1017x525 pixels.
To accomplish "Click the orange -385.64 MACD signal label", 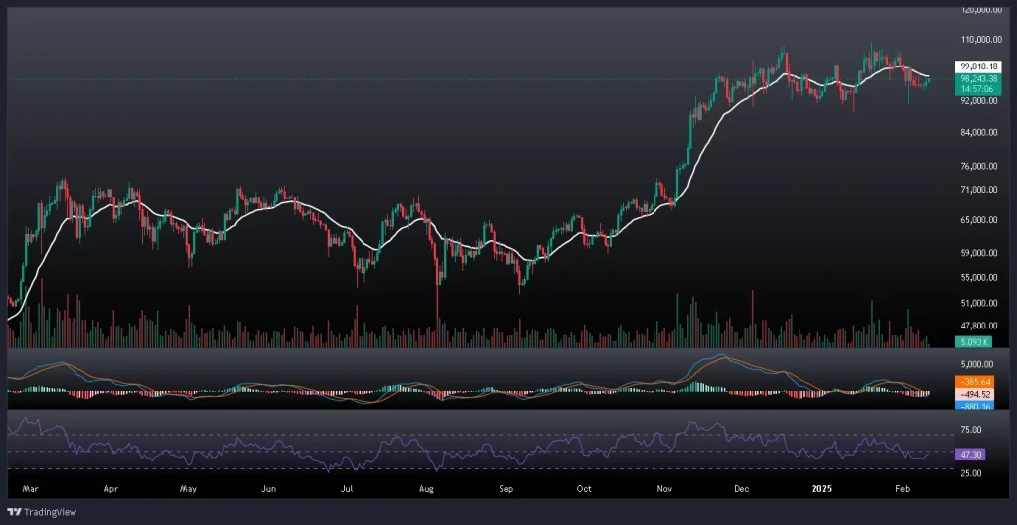I will coord(971,381).
